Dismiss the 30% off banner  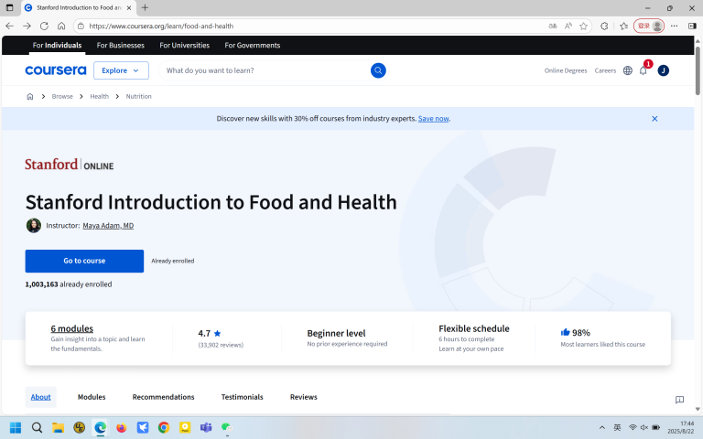point(654,119)
